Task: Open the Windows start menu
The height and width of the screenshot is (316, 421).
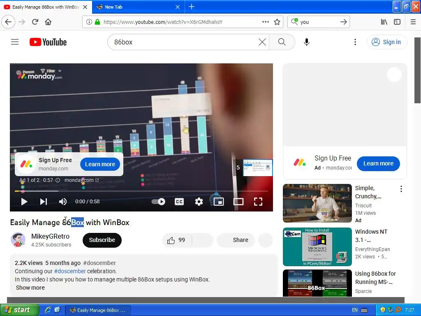Action: [x=19, y=310]
